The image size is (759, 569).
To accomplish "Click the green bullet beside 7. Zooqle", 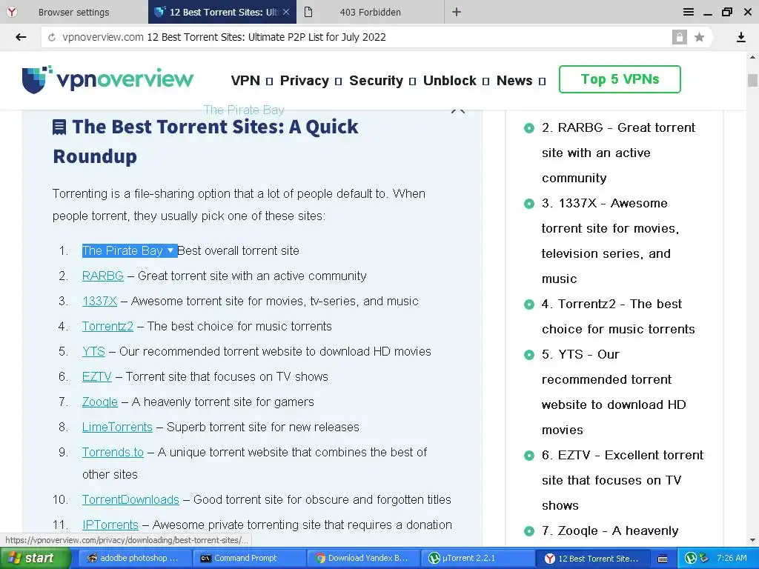I will [529, 531].
